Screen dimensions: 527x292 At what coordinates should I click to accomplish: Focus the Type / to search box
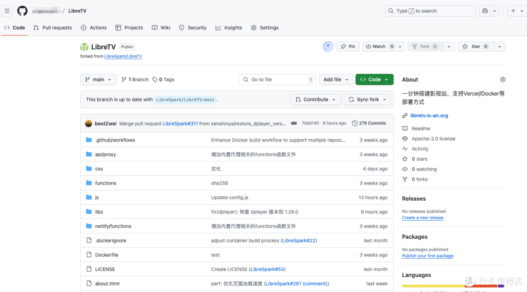pos(430,11)
